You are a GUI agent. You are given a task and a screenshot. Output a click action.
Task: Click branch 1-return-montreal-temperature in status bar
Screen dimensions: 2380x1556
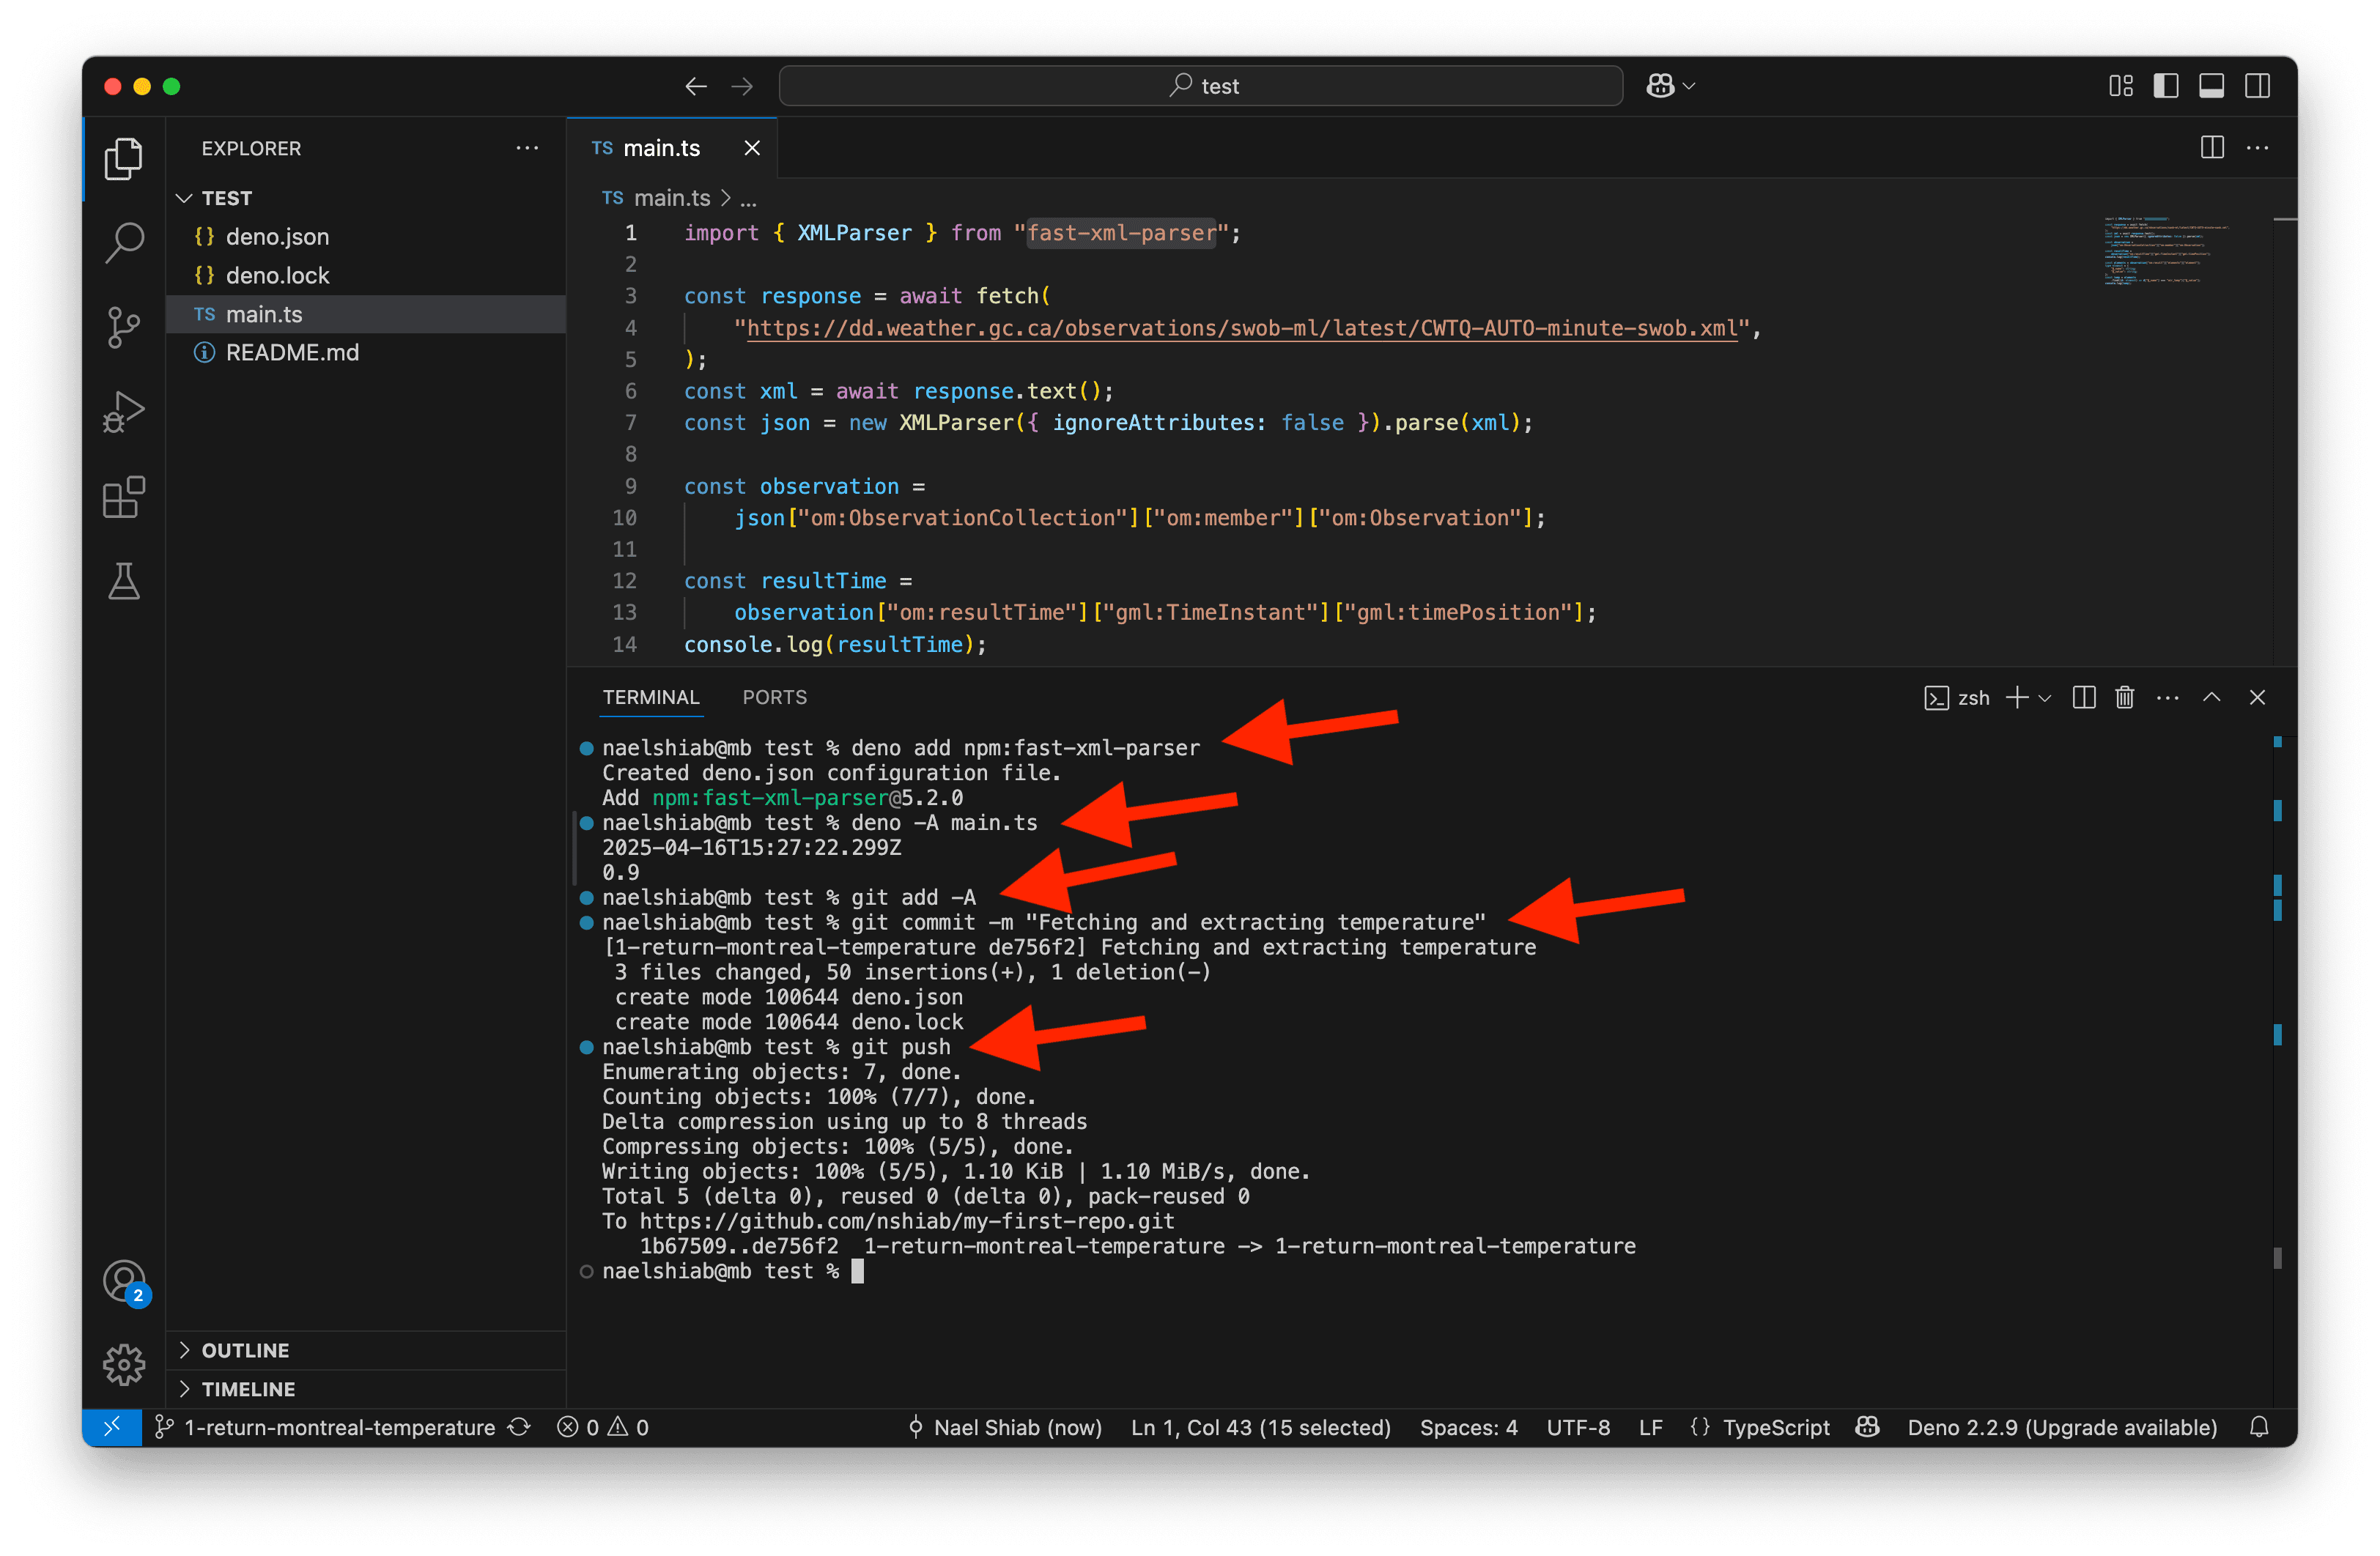tap(325, 1427)
